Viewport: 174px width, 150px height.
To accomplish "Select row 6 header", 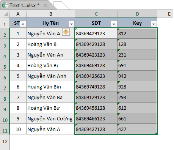I will (x=5, y=76).
